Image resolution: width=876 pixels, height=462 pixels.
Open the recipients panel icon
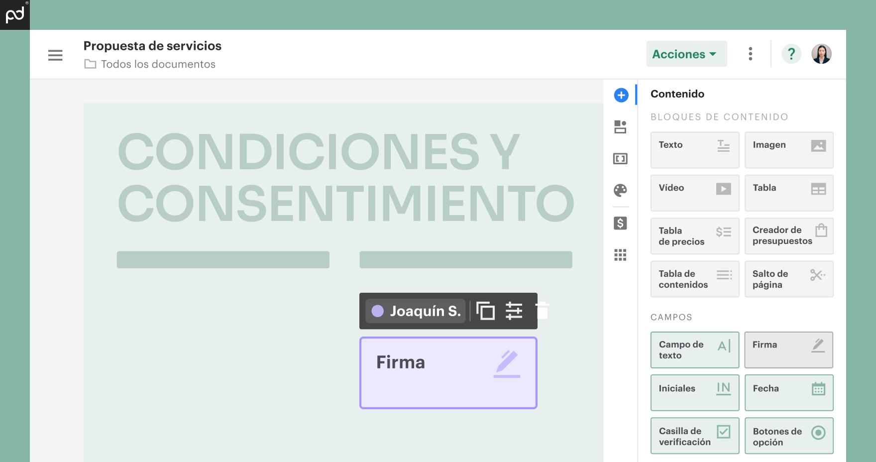click(620, 127)
